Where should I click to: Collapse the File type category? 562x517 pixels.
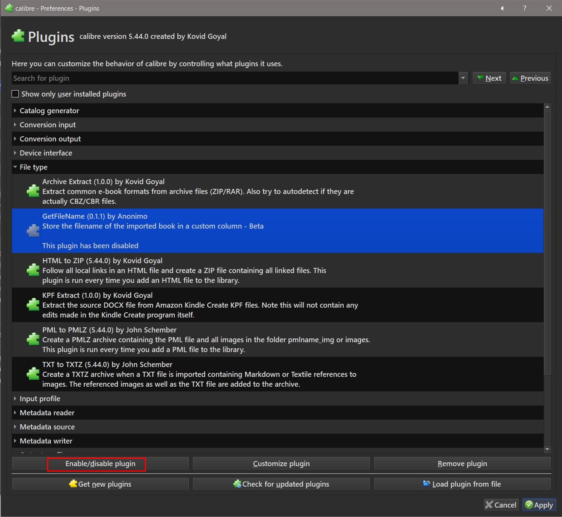point(15,167)
